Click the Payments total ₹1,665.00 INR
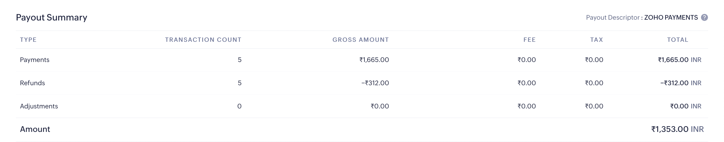This screenshot has height=142, width=724. [x=679, y=60]
